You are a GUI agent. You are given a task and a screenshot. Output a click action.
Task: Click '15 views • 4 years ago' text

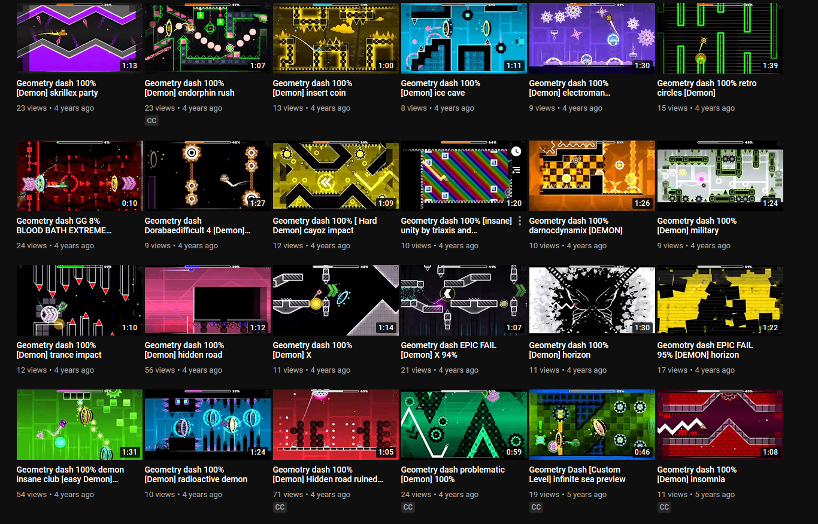pyautogui.click(x=696, y=108)
